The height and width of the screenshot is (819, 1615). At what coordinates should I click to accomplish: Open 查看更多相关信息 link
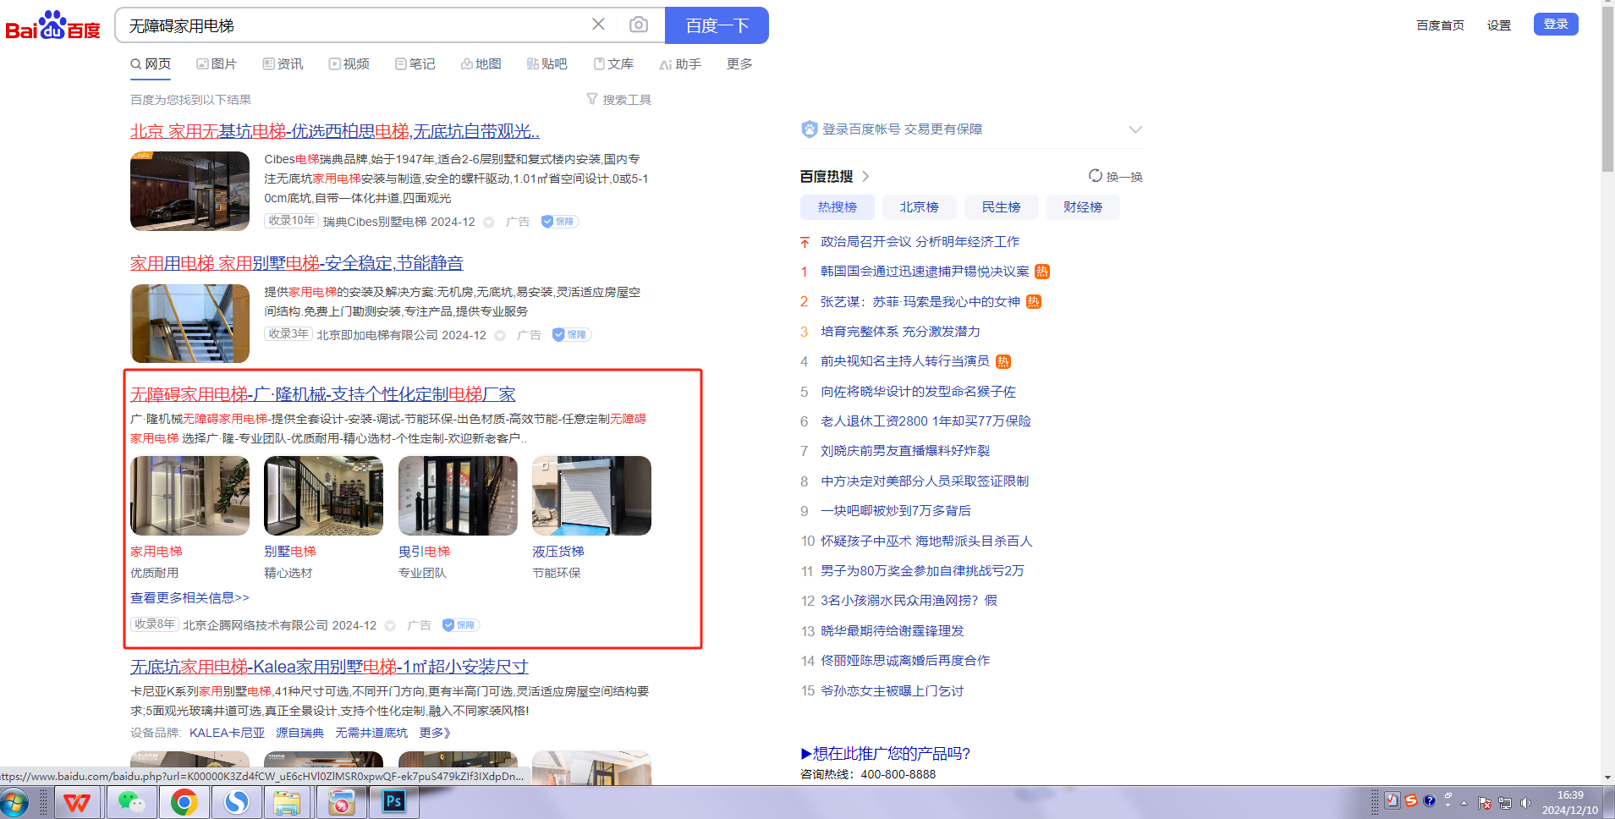(190, 598)
